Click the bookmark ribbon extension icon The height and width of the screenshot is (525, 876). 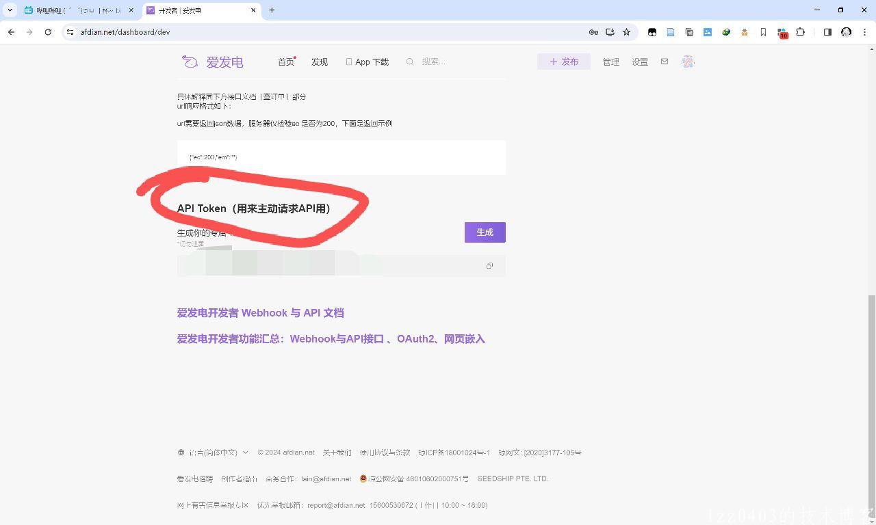click(763, 32)
